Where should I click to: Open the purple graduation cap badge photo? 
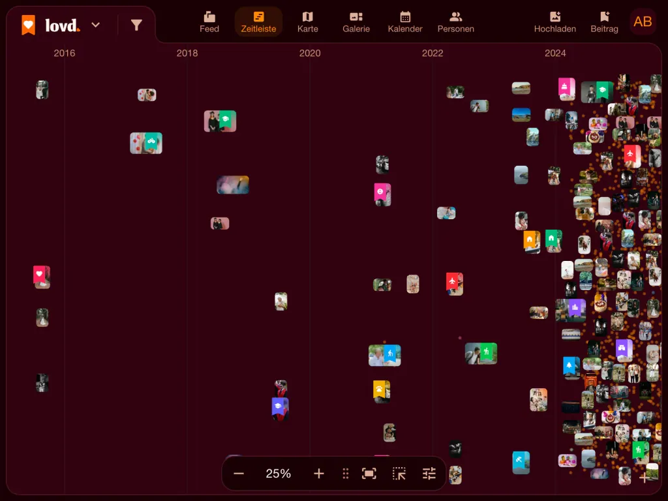point(280,408)
